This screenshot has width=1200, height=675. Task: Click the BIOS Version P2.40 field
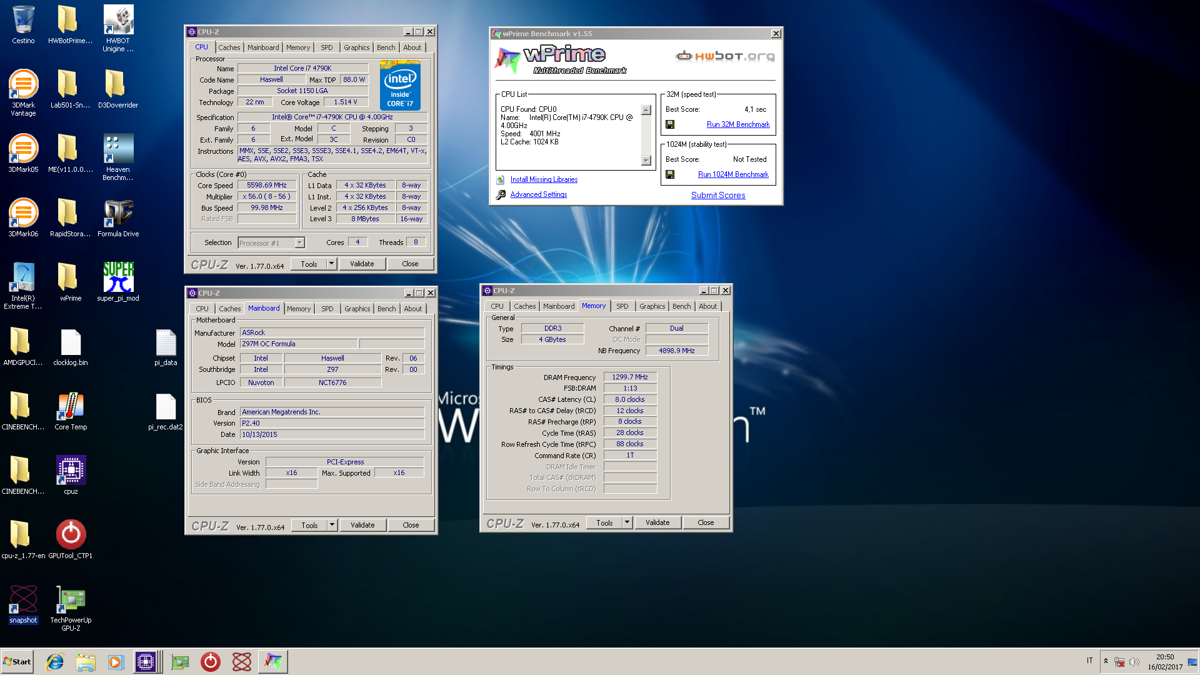coord(332,423)
